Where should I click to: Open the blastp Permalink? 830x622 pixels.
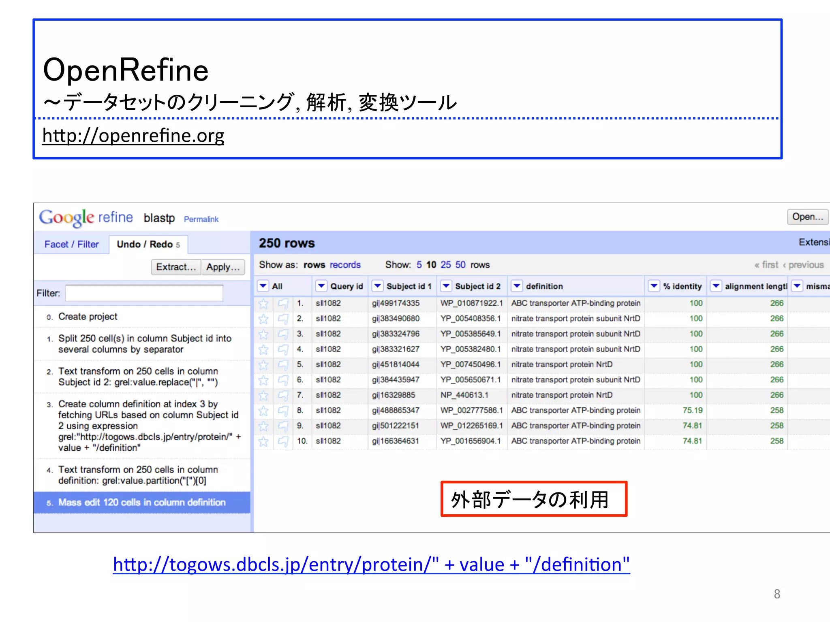click(x=201, y=219)
